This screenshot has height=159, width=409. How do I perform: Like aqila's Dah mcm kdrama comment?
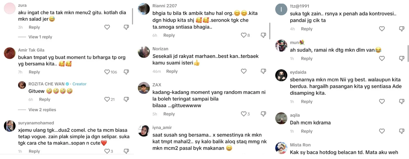382,131
